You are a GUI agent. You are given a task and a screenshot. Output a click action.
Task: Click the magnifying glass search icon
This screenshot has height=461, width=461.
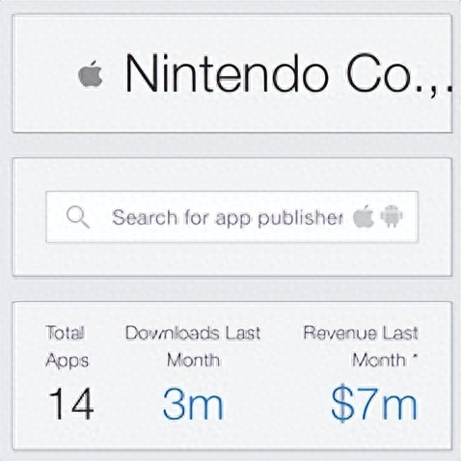point(78,217)
